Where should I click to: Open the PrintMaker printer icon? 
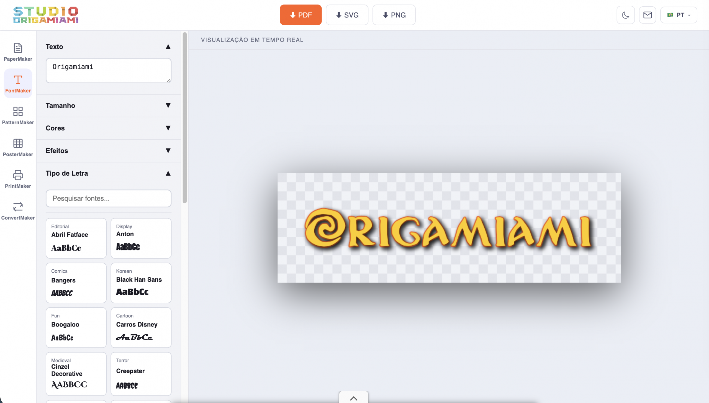click(x=18, y=179)
